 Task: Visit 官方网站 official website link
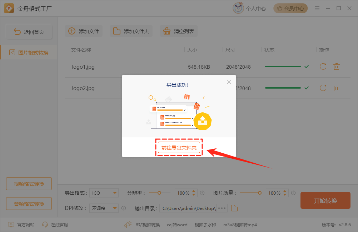point(21,225)
